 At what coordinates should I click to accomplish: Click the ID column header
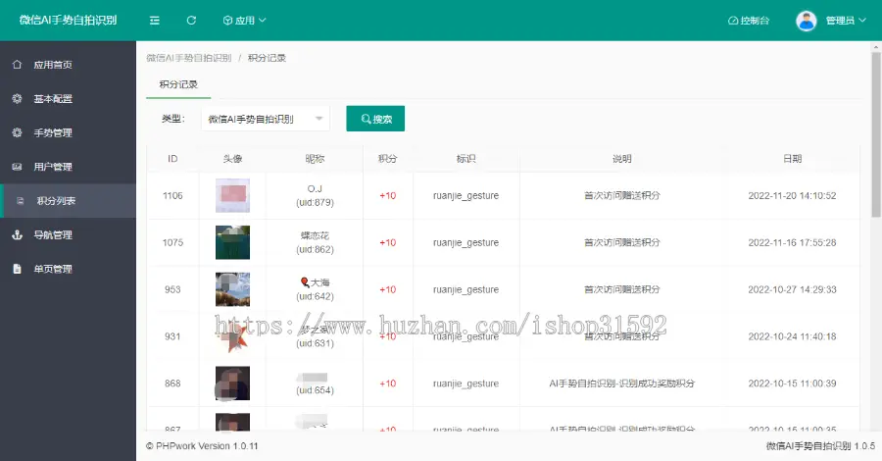click(172, 159)
